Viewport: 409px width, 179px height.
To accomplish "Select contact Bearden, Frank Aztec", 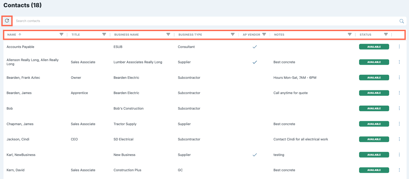I will click(x=23, y=77).
